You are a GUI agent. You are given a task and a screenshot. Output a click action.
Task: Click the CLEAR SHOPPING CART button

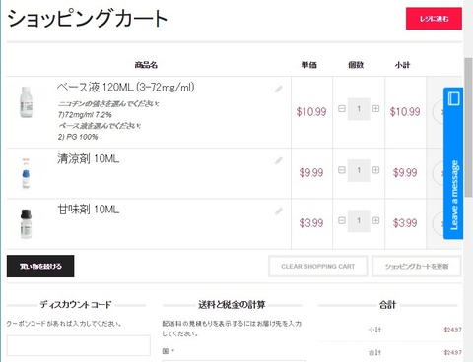(318, 267)
